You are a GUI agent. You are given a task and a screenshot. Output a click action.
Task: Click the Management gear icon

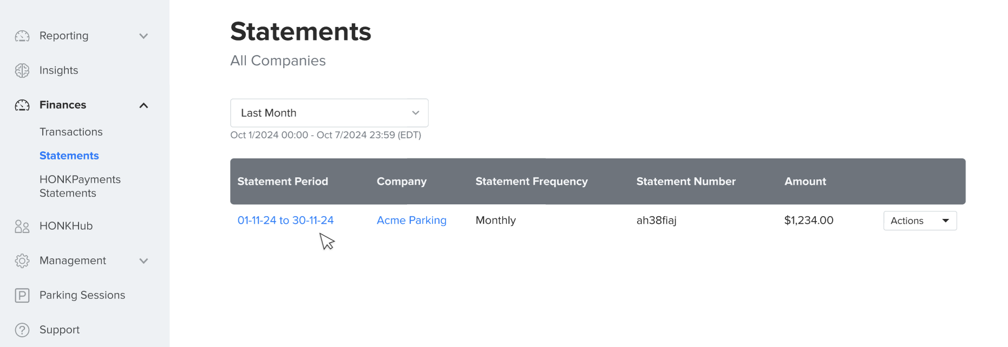22,261
